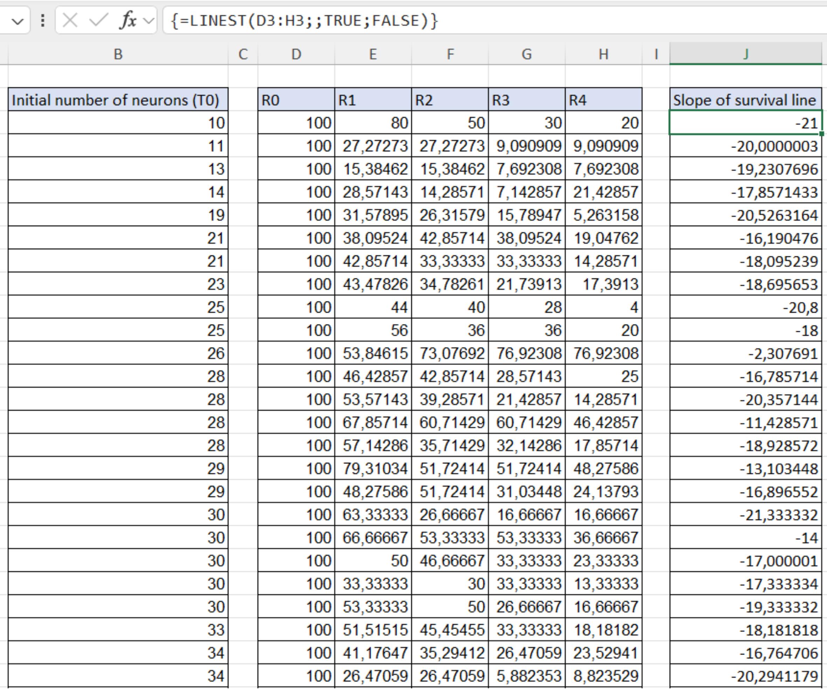Screen dimensions: 827x689
Task: Click the Cancel (X) formula bar icon
Action: (70, 20)
